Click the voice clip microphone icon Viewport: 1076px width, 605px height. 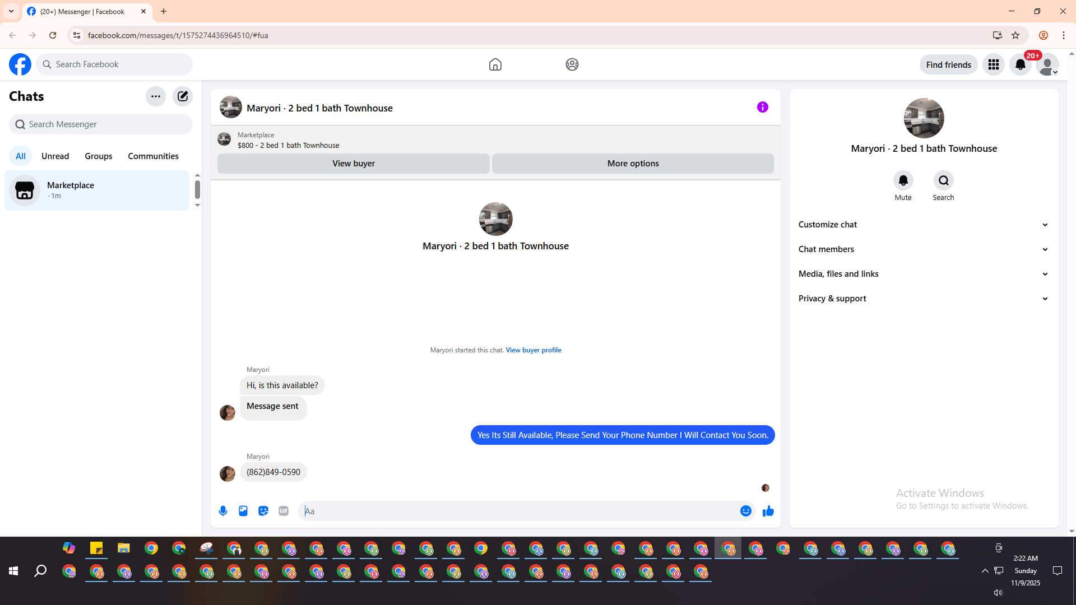tap(223, 511)
